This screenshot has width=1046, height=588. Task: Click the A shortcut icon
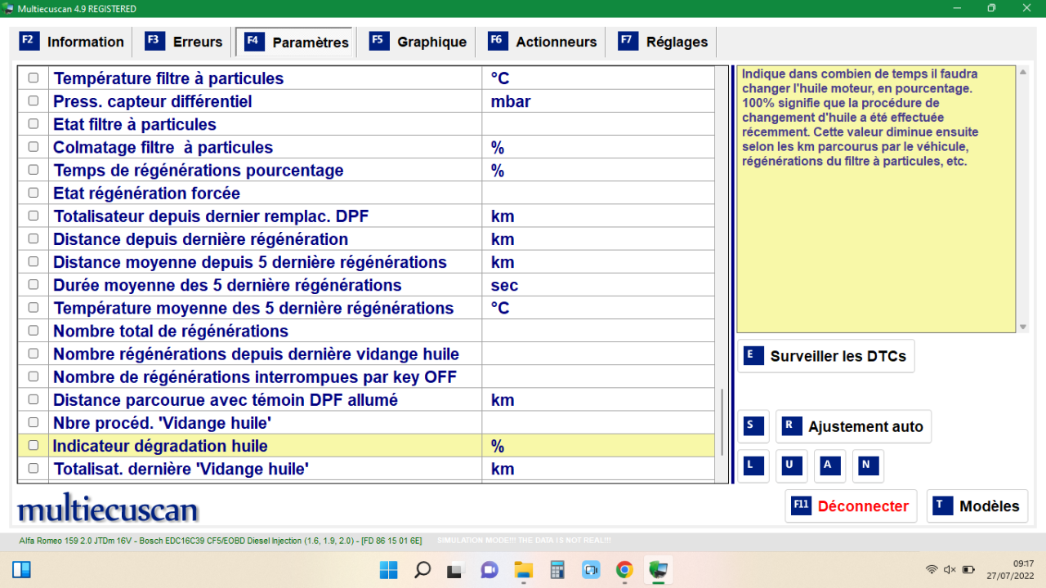829,465
